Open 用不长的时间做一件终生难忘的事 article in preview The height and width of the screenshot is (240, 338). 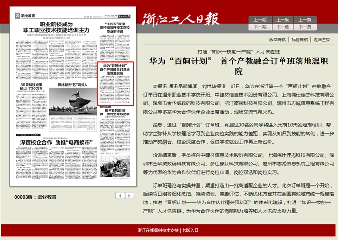pyautogui.click(x=115, y=112)
